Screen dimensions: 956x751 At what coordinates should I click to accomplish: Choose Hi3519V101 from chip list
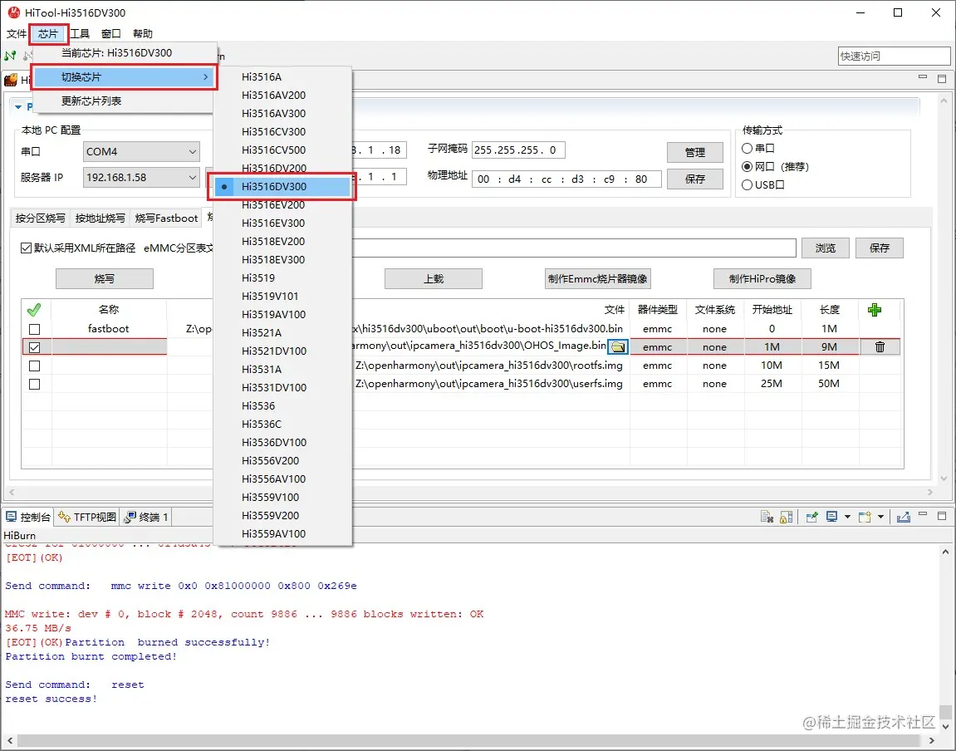tap(282, 297)
